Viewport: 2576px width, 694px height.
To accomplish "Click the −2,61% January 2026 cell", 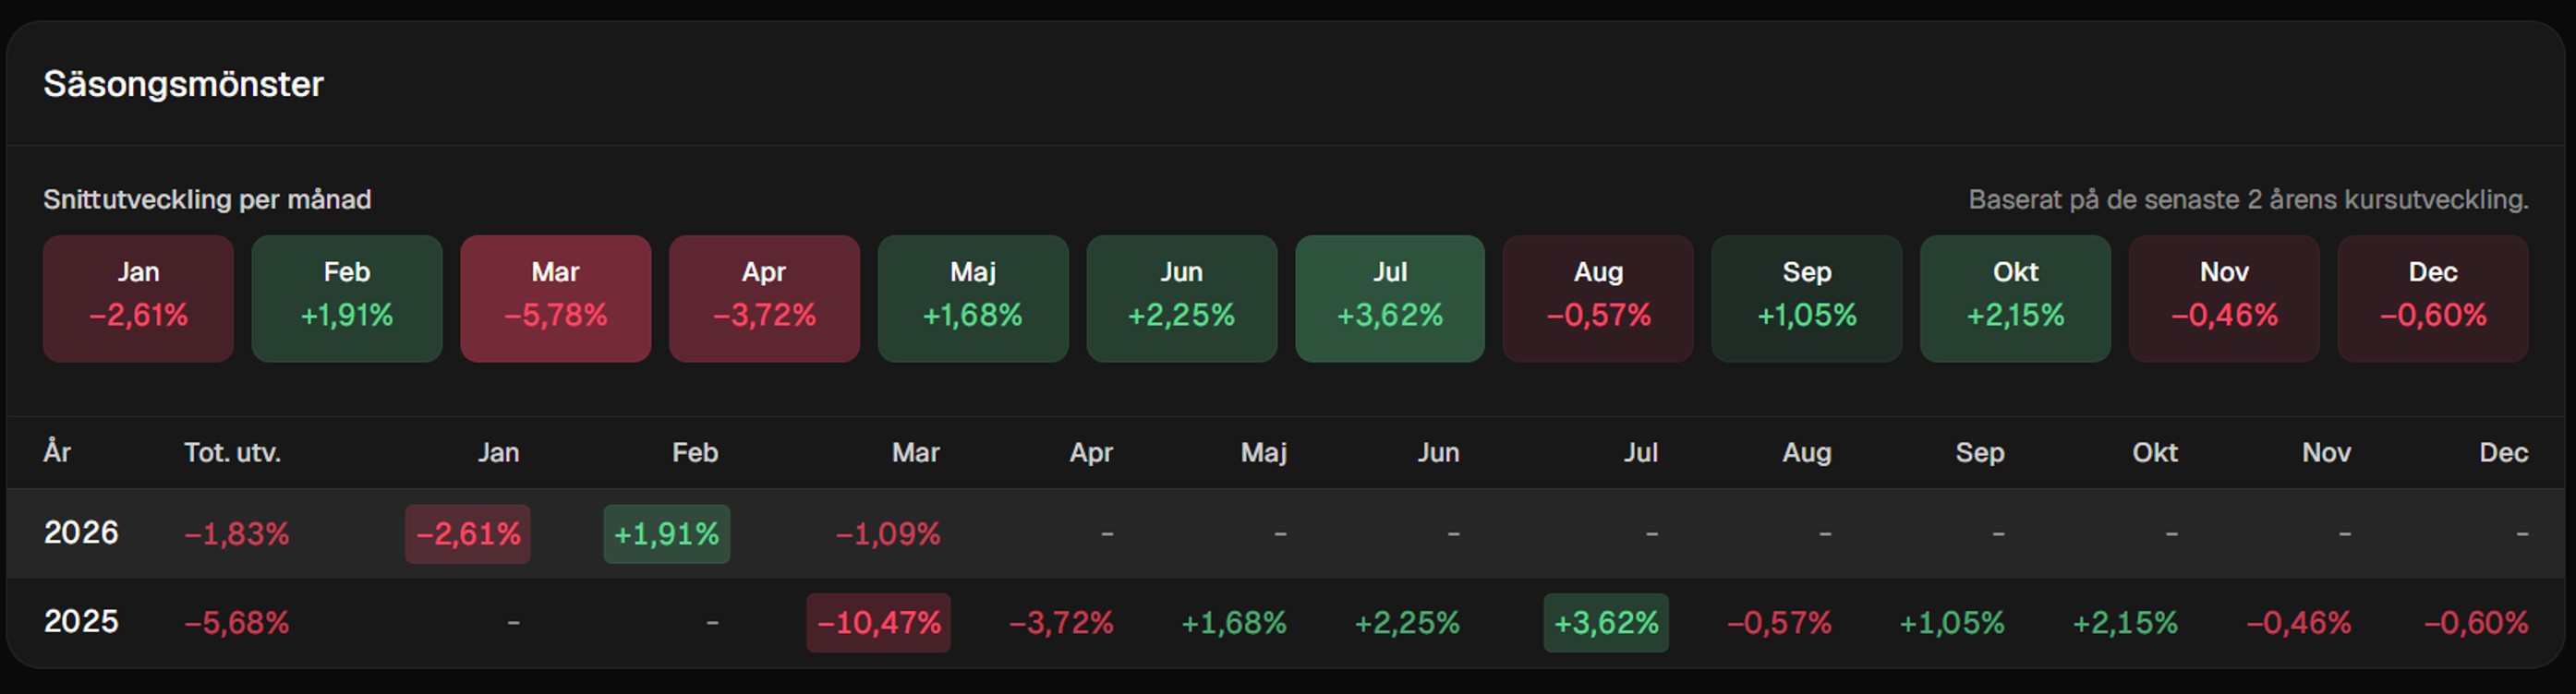I will click(468, 534).
